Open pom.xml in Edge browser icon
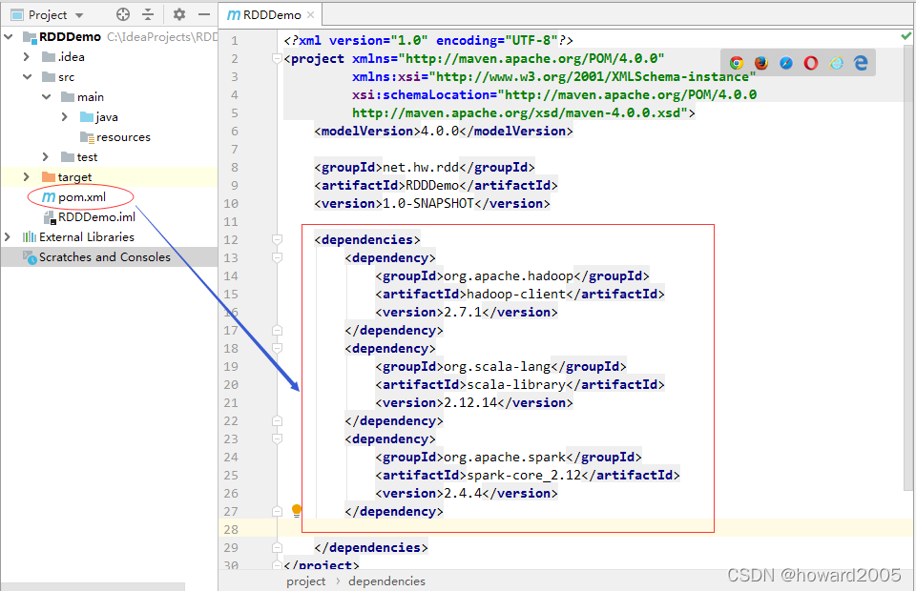The width and height of the screenshot is (916, 591). tap(861, 63)
